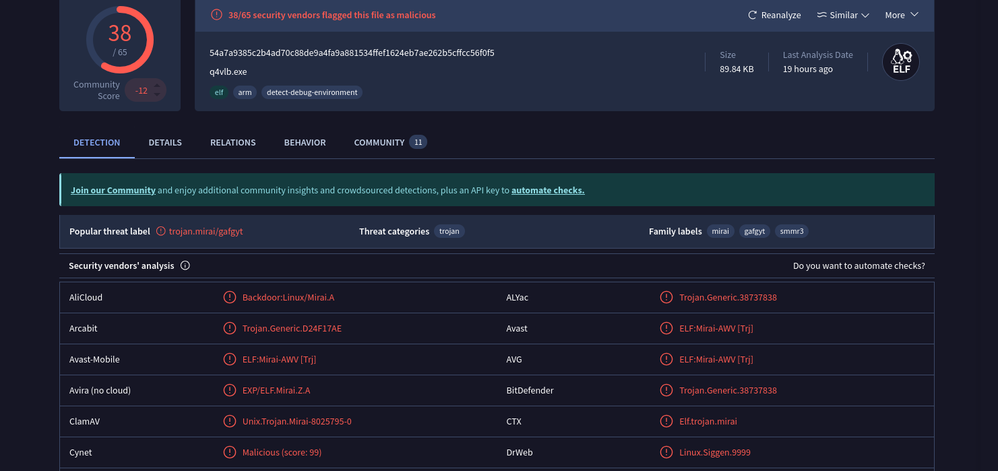Click the ELF file type icon
998x471 pixels.
click(901, 62)
